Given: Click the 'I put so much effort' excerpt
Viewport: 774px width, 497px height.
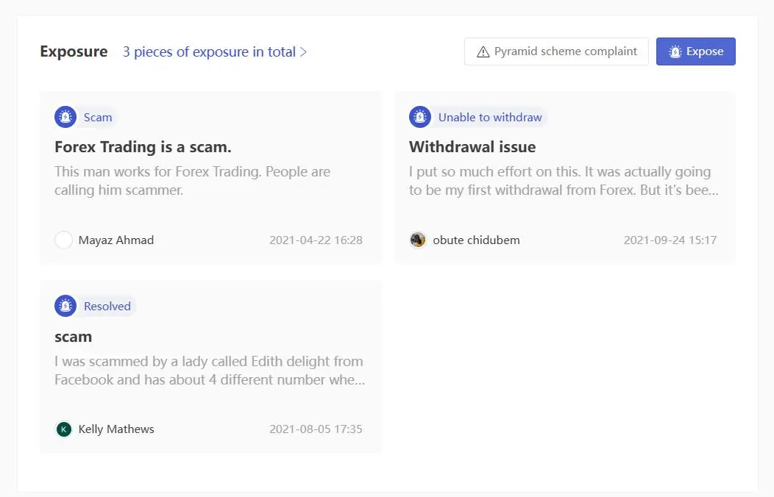Looking at the screenshot, I should [x=564, y=181].
